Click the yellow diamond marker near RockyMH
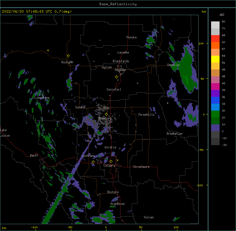The height and width of the screenshot is (231, 236). (x=68, y=56)
